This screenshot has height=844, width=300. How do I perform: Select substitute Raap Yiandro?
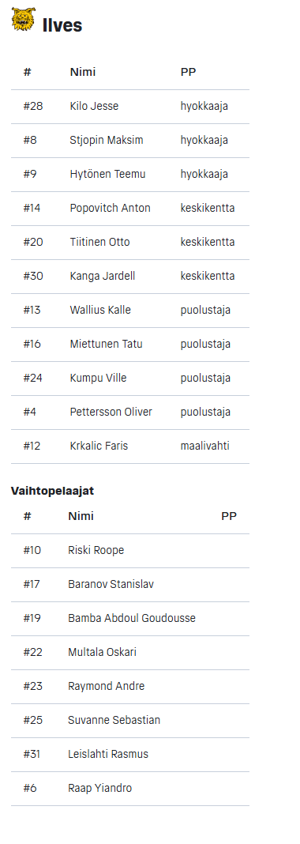(130, 788)
